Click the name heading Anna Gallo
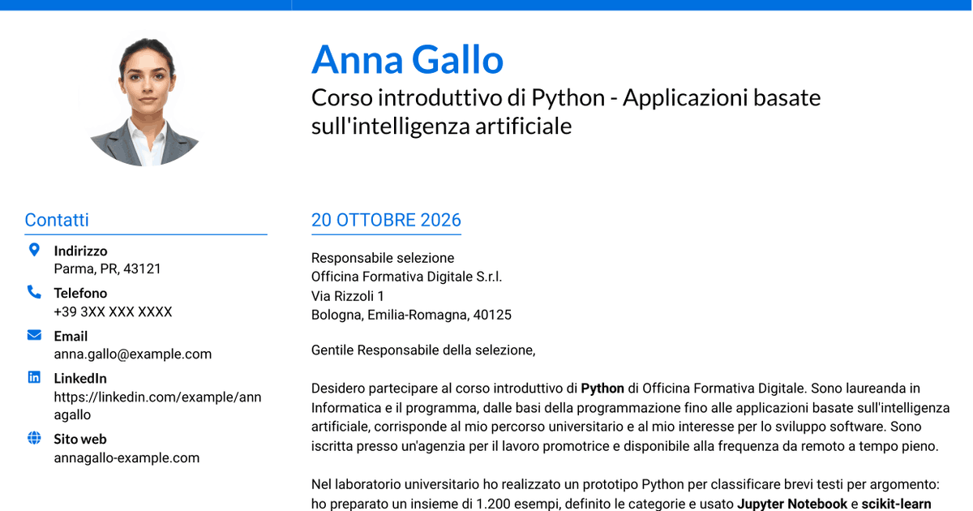This screenshot has height=511, width=973. point(407,59)
